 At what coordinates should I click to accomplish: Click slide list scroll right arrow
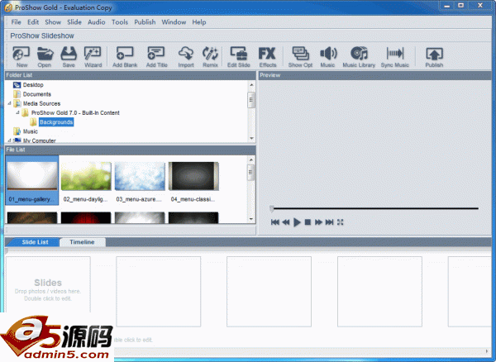(487, 351)
